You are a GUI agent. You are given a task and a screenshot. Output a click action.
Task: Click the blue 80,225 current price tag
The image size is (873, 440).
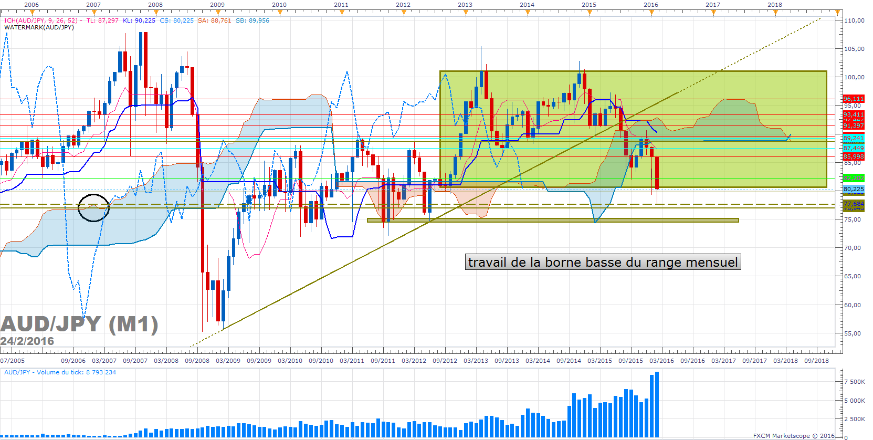point(854,189)
